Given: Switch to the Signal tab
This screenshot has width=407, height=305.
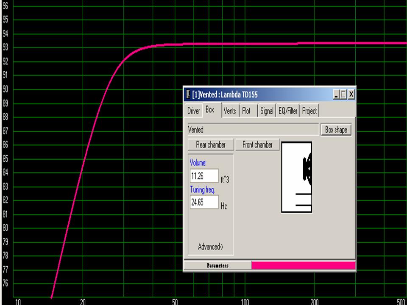Looking at the screenshot, I should click(x=267, y=111).
